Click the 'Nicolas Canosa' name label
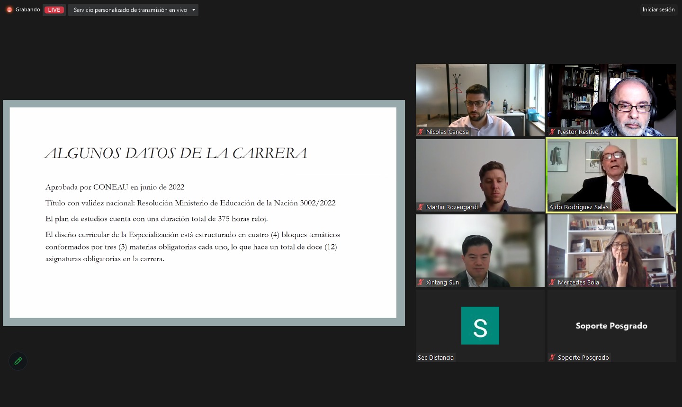The height and width of the screenshot is (407, 682). [x=448, y=132]
